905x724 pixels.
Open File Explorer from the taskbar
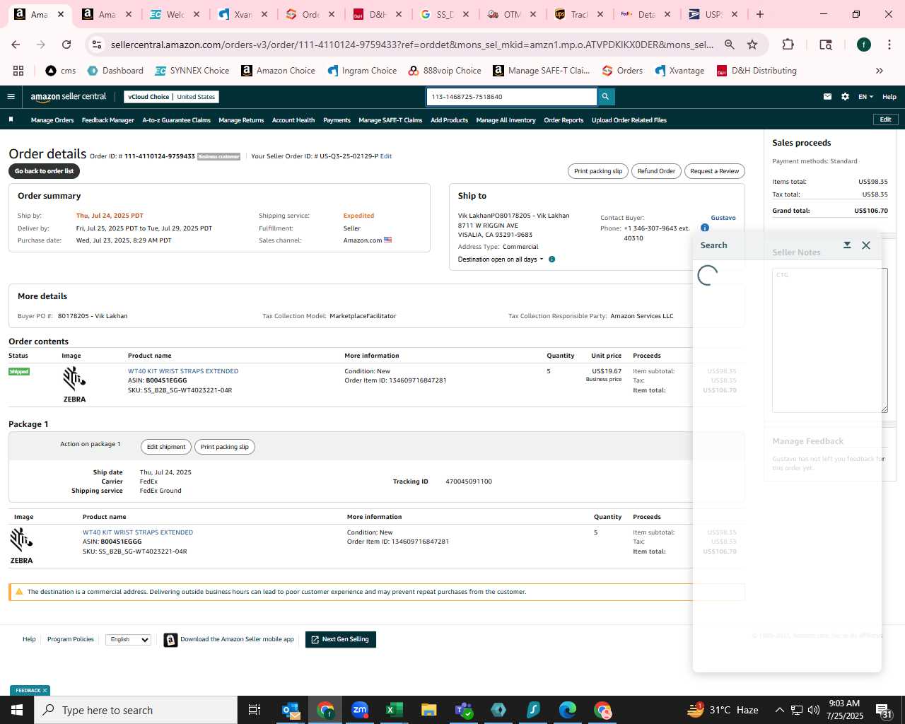coord(428,710)
